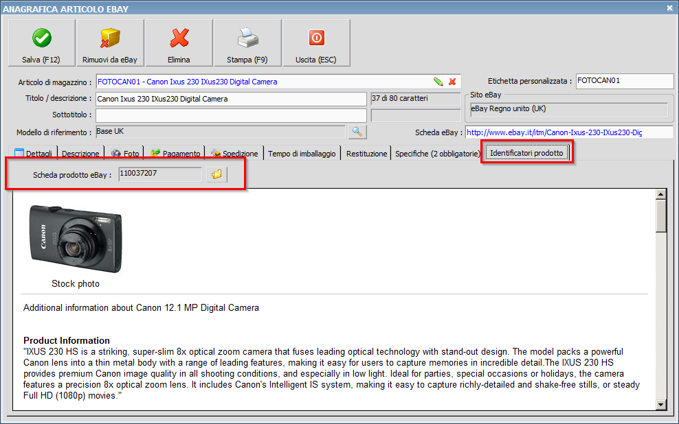This screenshot has height=424, width=679.
Task: Click red X icon in Articolo field
Action: tap(452, 82)
